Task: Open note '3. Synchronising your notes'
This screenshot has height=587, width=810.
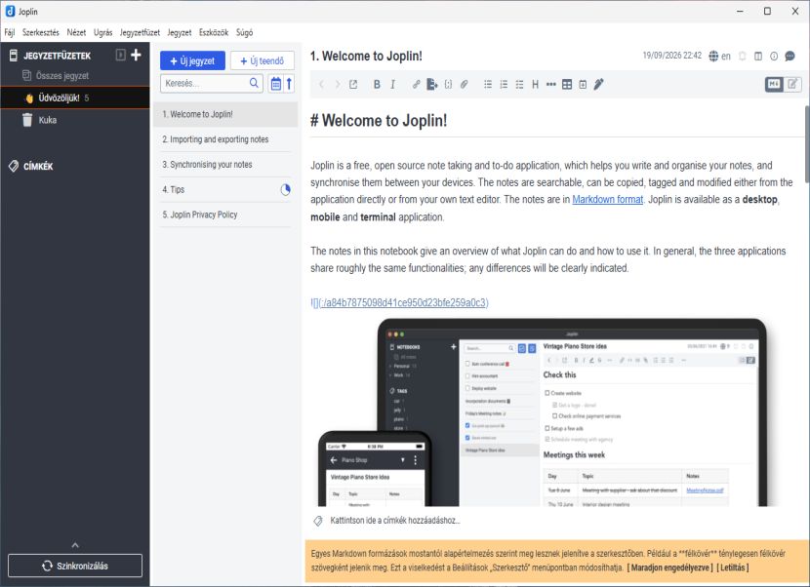Action: pyautogui.click(x=225, y=165)
